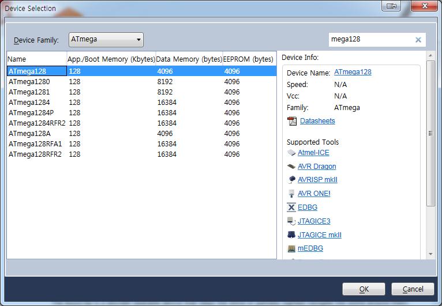Open the AVR Dragon link
Screen dimensions: 442x306
(317, 167)
